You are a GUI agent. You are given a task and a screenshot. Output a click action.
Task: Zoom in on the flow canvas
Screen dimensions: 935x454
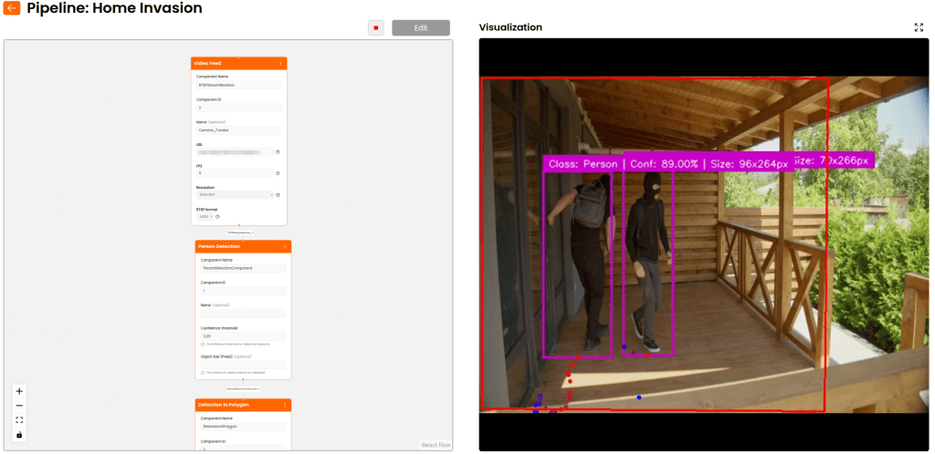[x=19, y=391]
